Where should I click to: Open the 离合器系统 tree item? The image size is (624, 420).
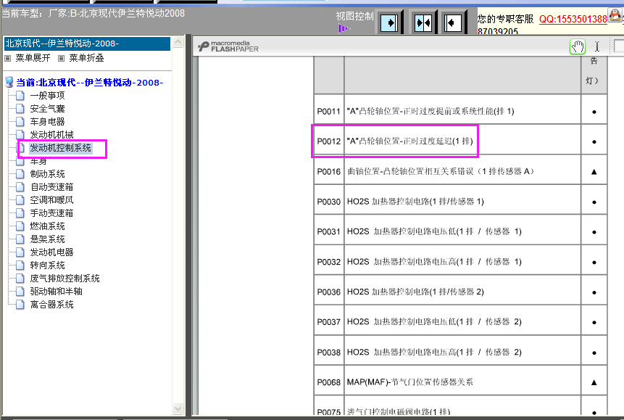click(x=51, y=305)
